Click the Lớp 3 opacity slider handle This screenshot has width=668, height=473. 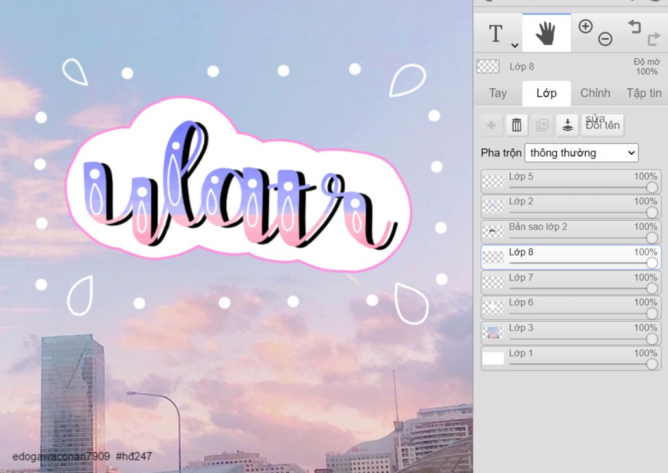652,339
